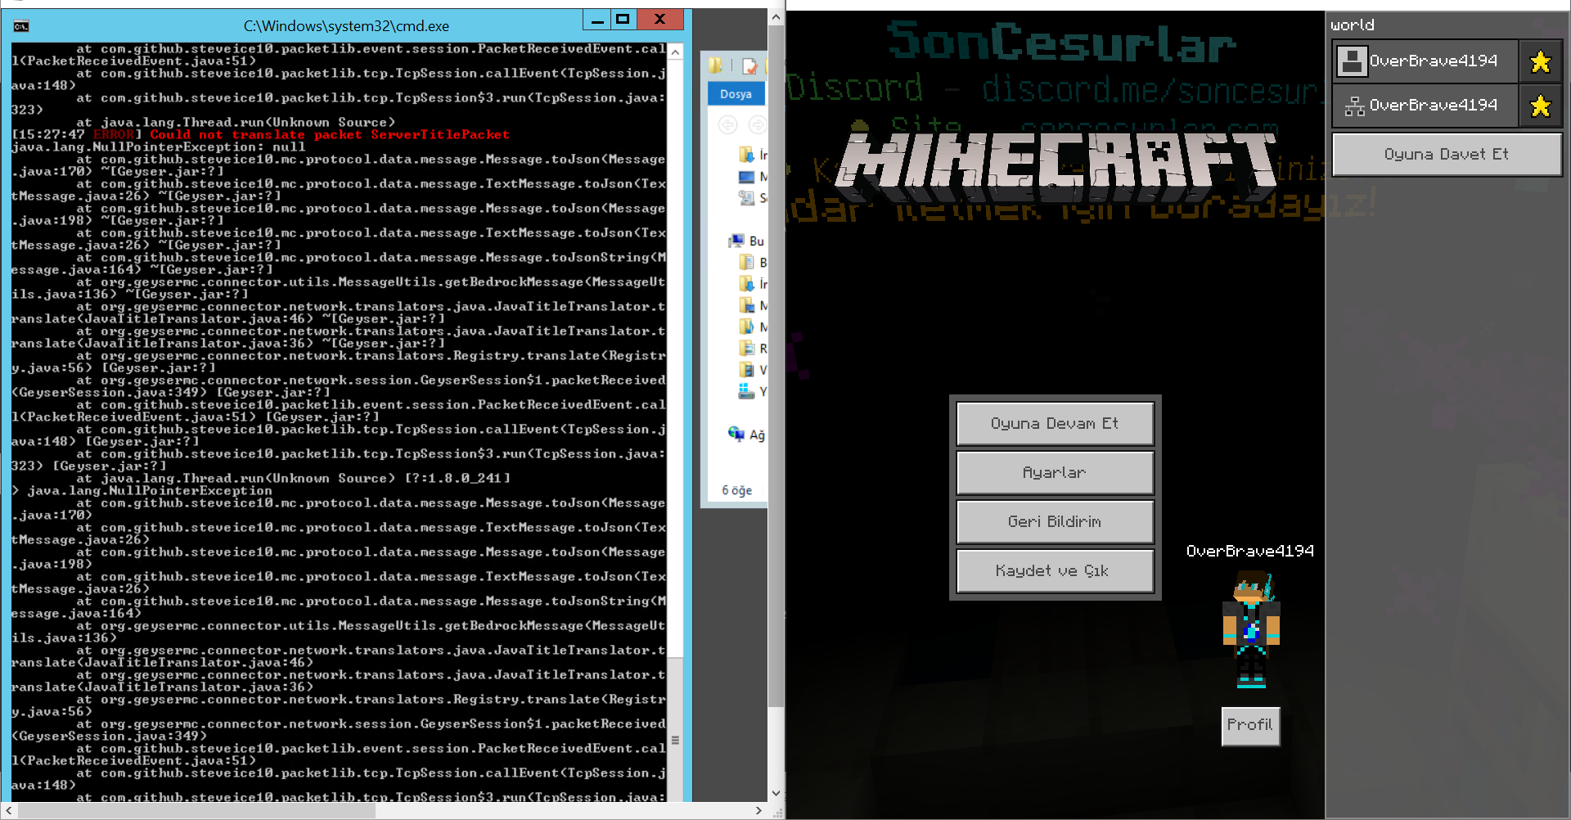Toggle the star next to the first OverBrave4194
The image size is (1571, 820).
[x=1541, y=61]
